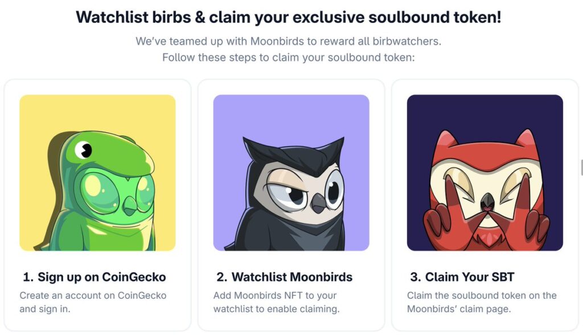This screenshot has height=335, width=583.
Task: Click the 'We've teamed up with Moonbirds' subtitle
Action: 289,42
